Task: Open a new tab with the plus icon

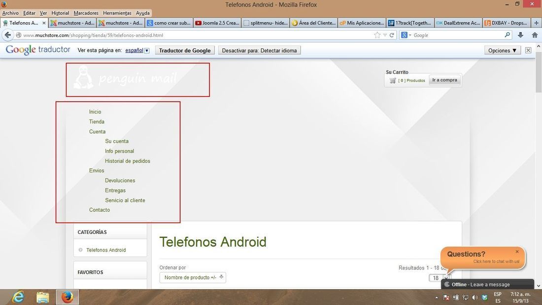Action: point(536,23)
